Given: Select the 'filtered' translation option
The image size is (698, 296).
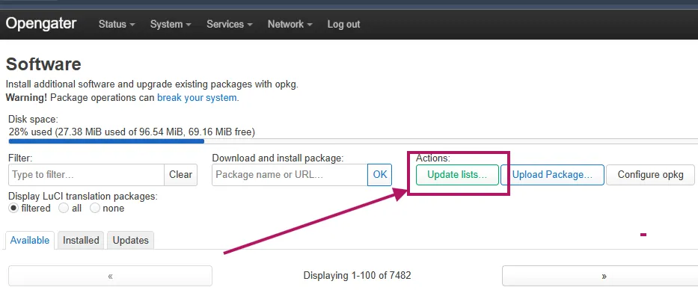Looking at the screenshot, I should [13, 208].
